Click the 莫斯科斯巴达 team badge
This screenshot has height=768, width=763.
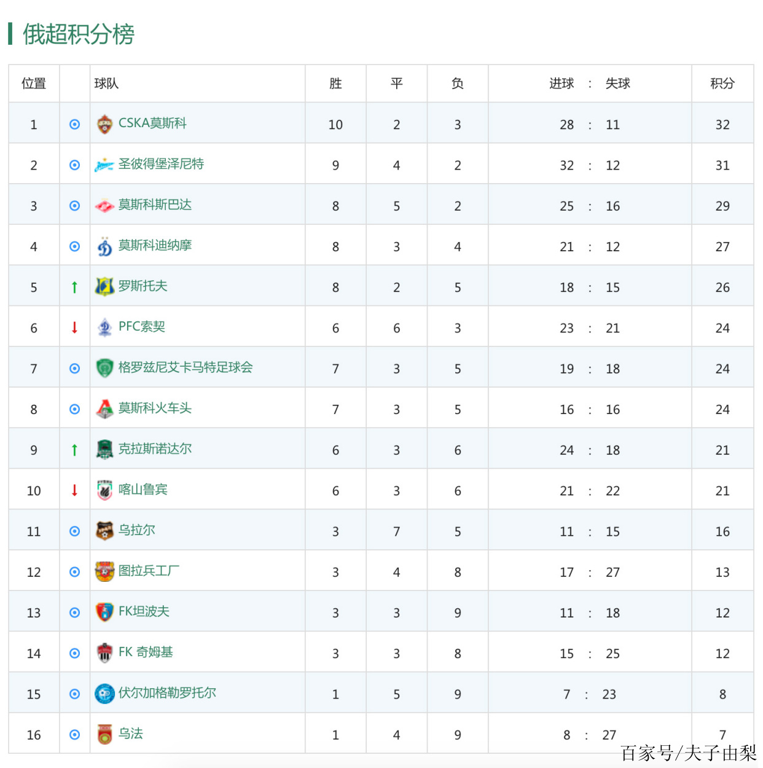click(x=105, y=206)
